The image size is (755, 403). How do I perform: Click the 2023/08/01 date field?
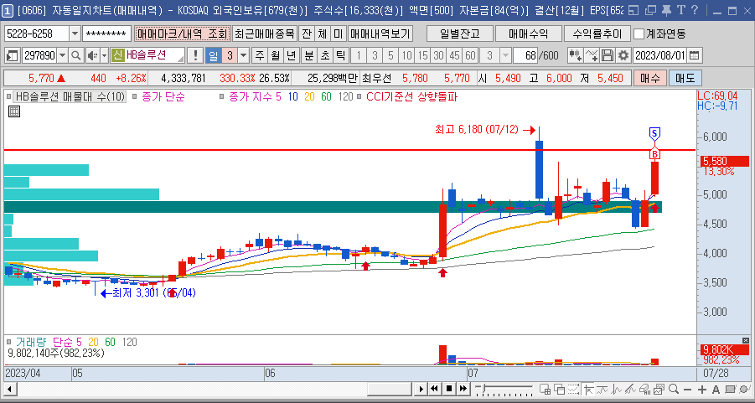[659, 55]
